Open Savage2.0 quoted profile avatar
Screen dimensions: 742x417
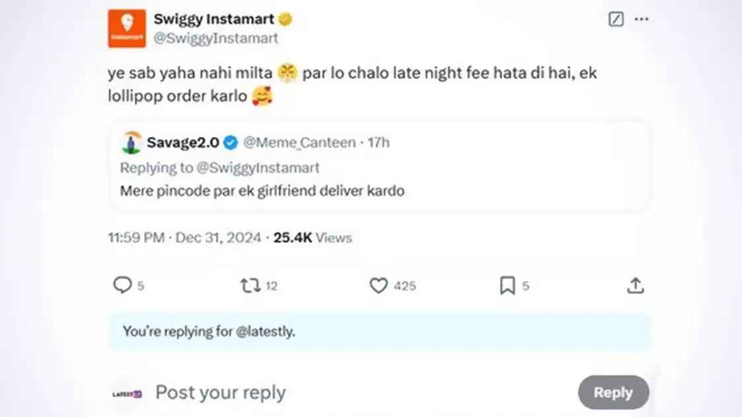pyautogui.click(x=132, y=143)
